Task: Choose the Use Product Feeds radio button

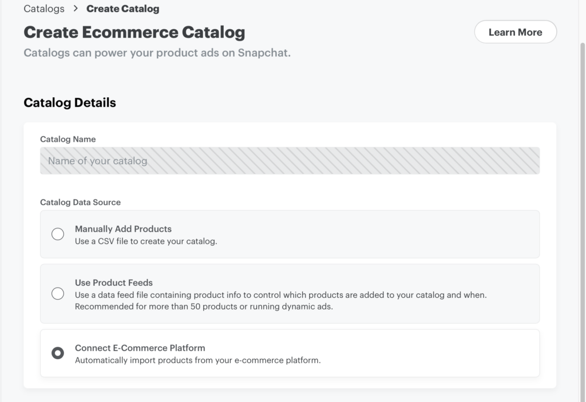Action: point(58,294)
